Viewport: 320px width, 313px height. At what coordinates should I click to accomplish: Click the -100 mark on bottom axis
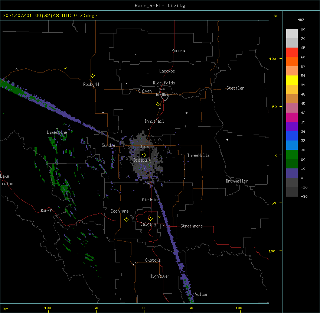[x=46, y=308]
